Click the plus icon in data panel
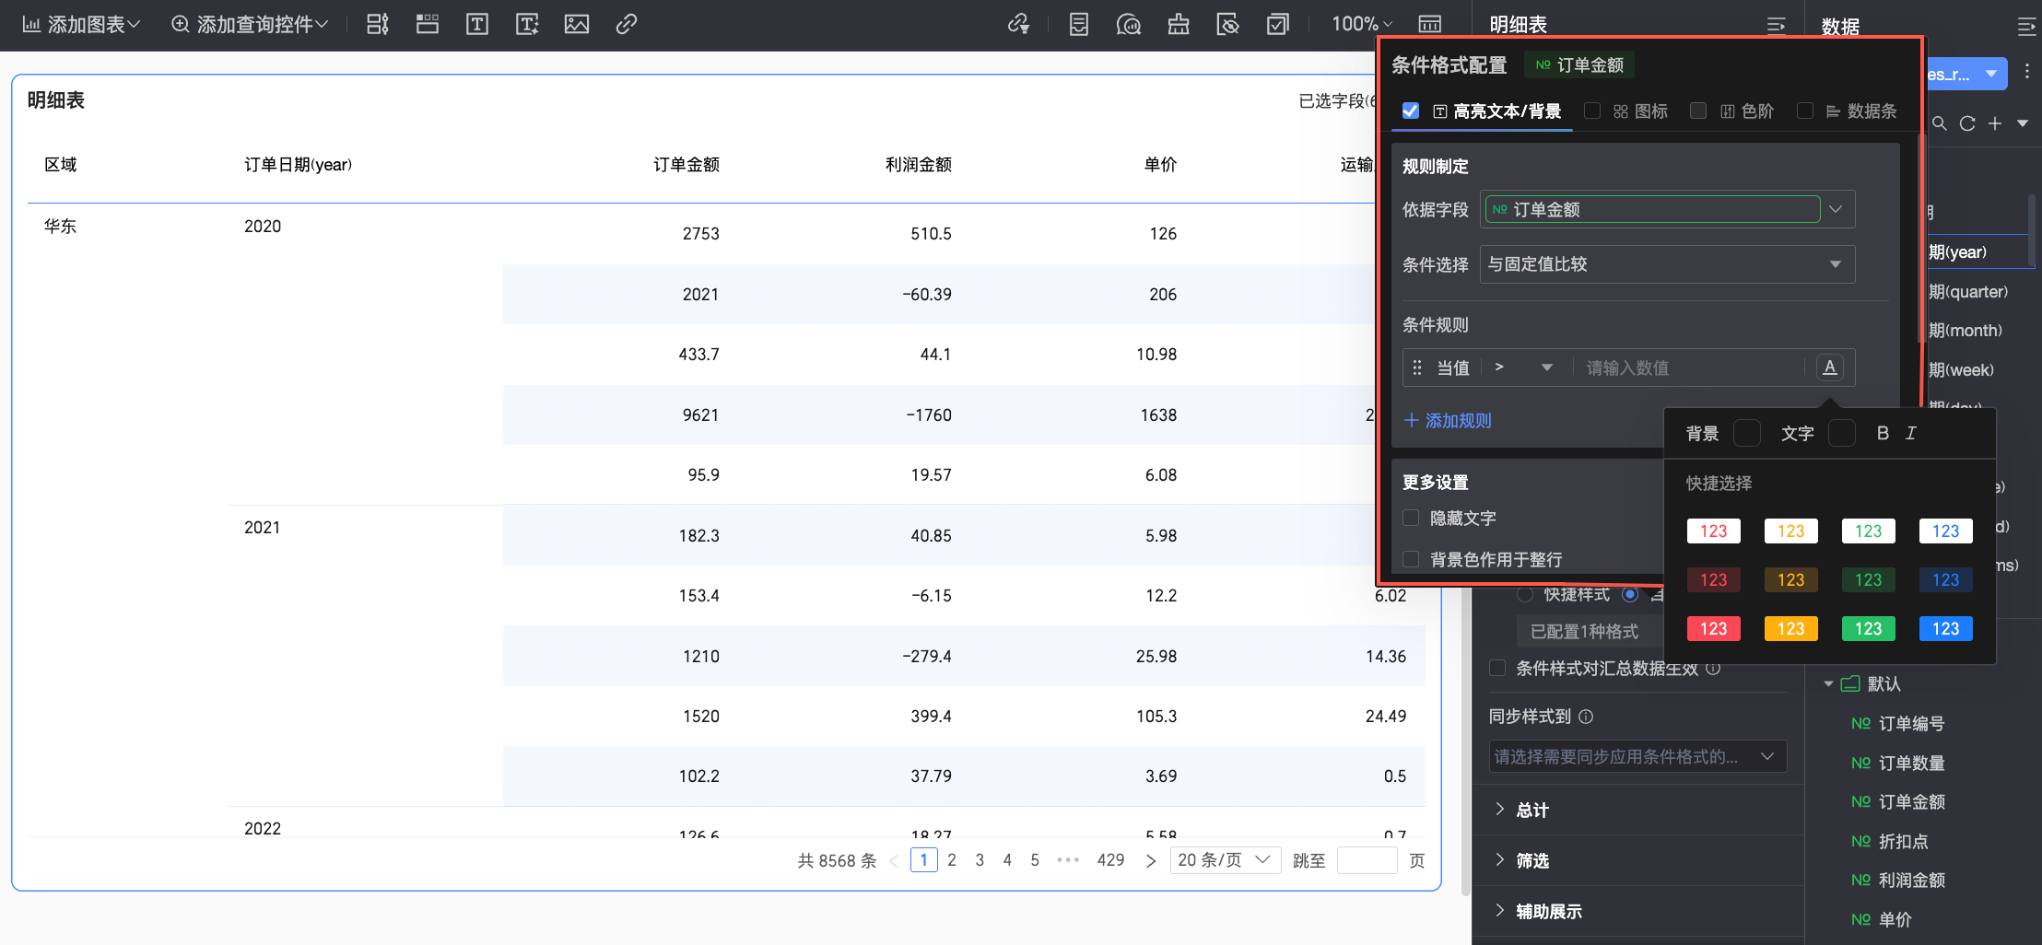The height and width of the screenshot is (945, 2042). point(1995,123)
